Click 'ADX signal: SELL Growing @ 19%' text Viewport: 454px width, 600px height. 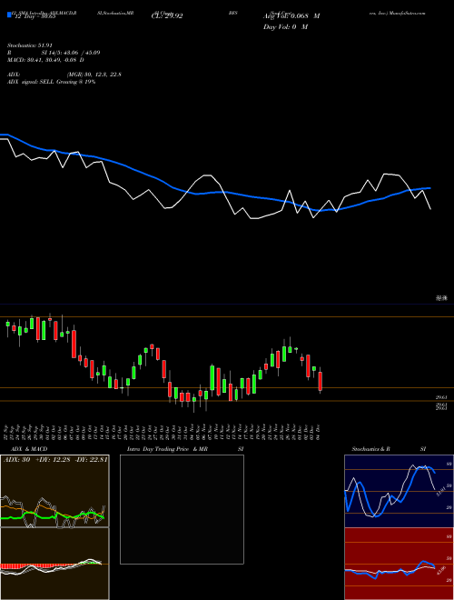51,82
